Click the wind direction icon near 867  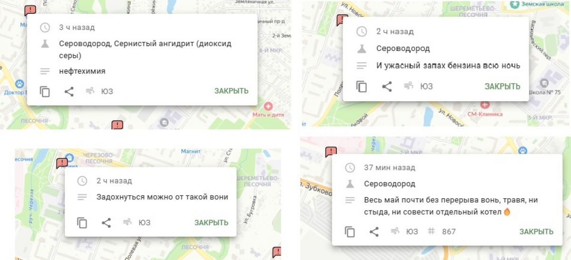(x=394, y=231)
